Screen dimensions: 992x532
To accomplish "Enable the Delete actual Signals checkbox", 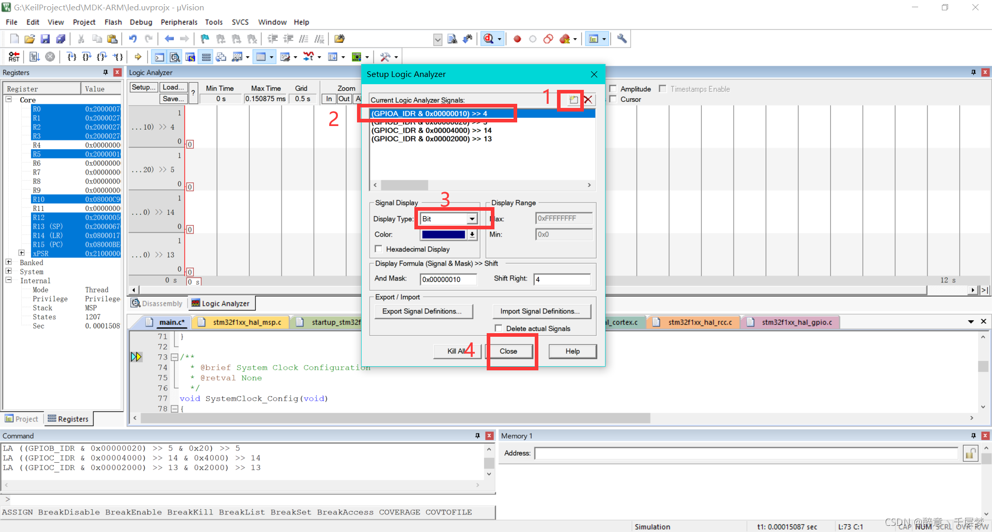I will tap(499, 328).
